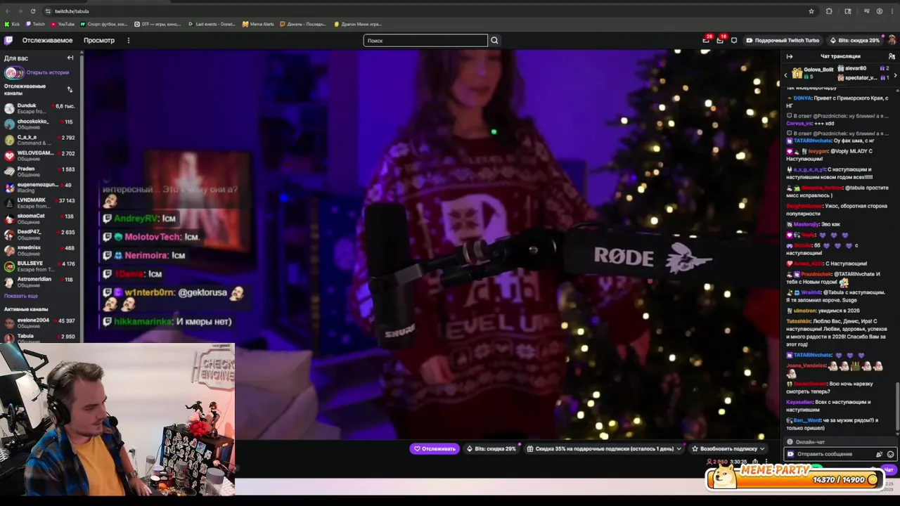Go back with the browser back arrow
900x506 pixels.
point(8,11)
